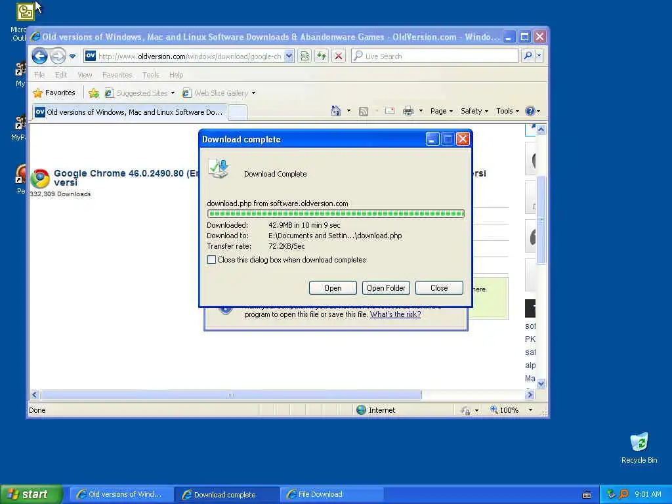Viewport: 672px width, 504px height.
Task: Click the Download complete taskbar button
Action: [226, 495]
